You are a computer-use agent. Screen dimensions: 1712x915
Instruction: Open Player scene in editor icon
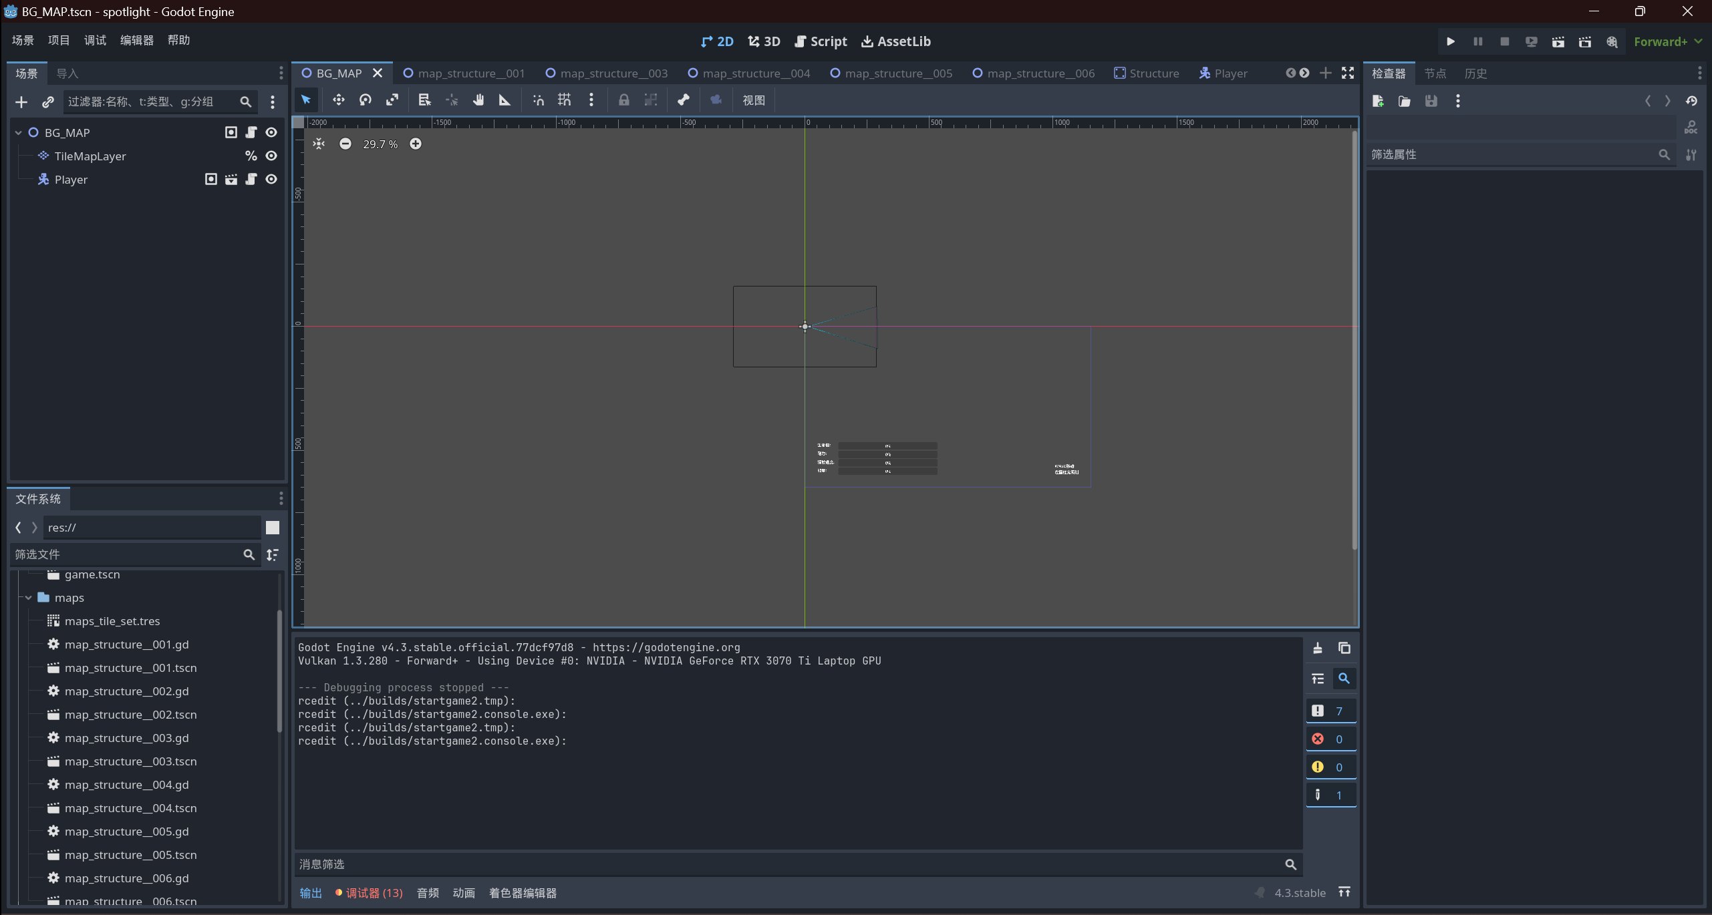[x=231, y=179]
